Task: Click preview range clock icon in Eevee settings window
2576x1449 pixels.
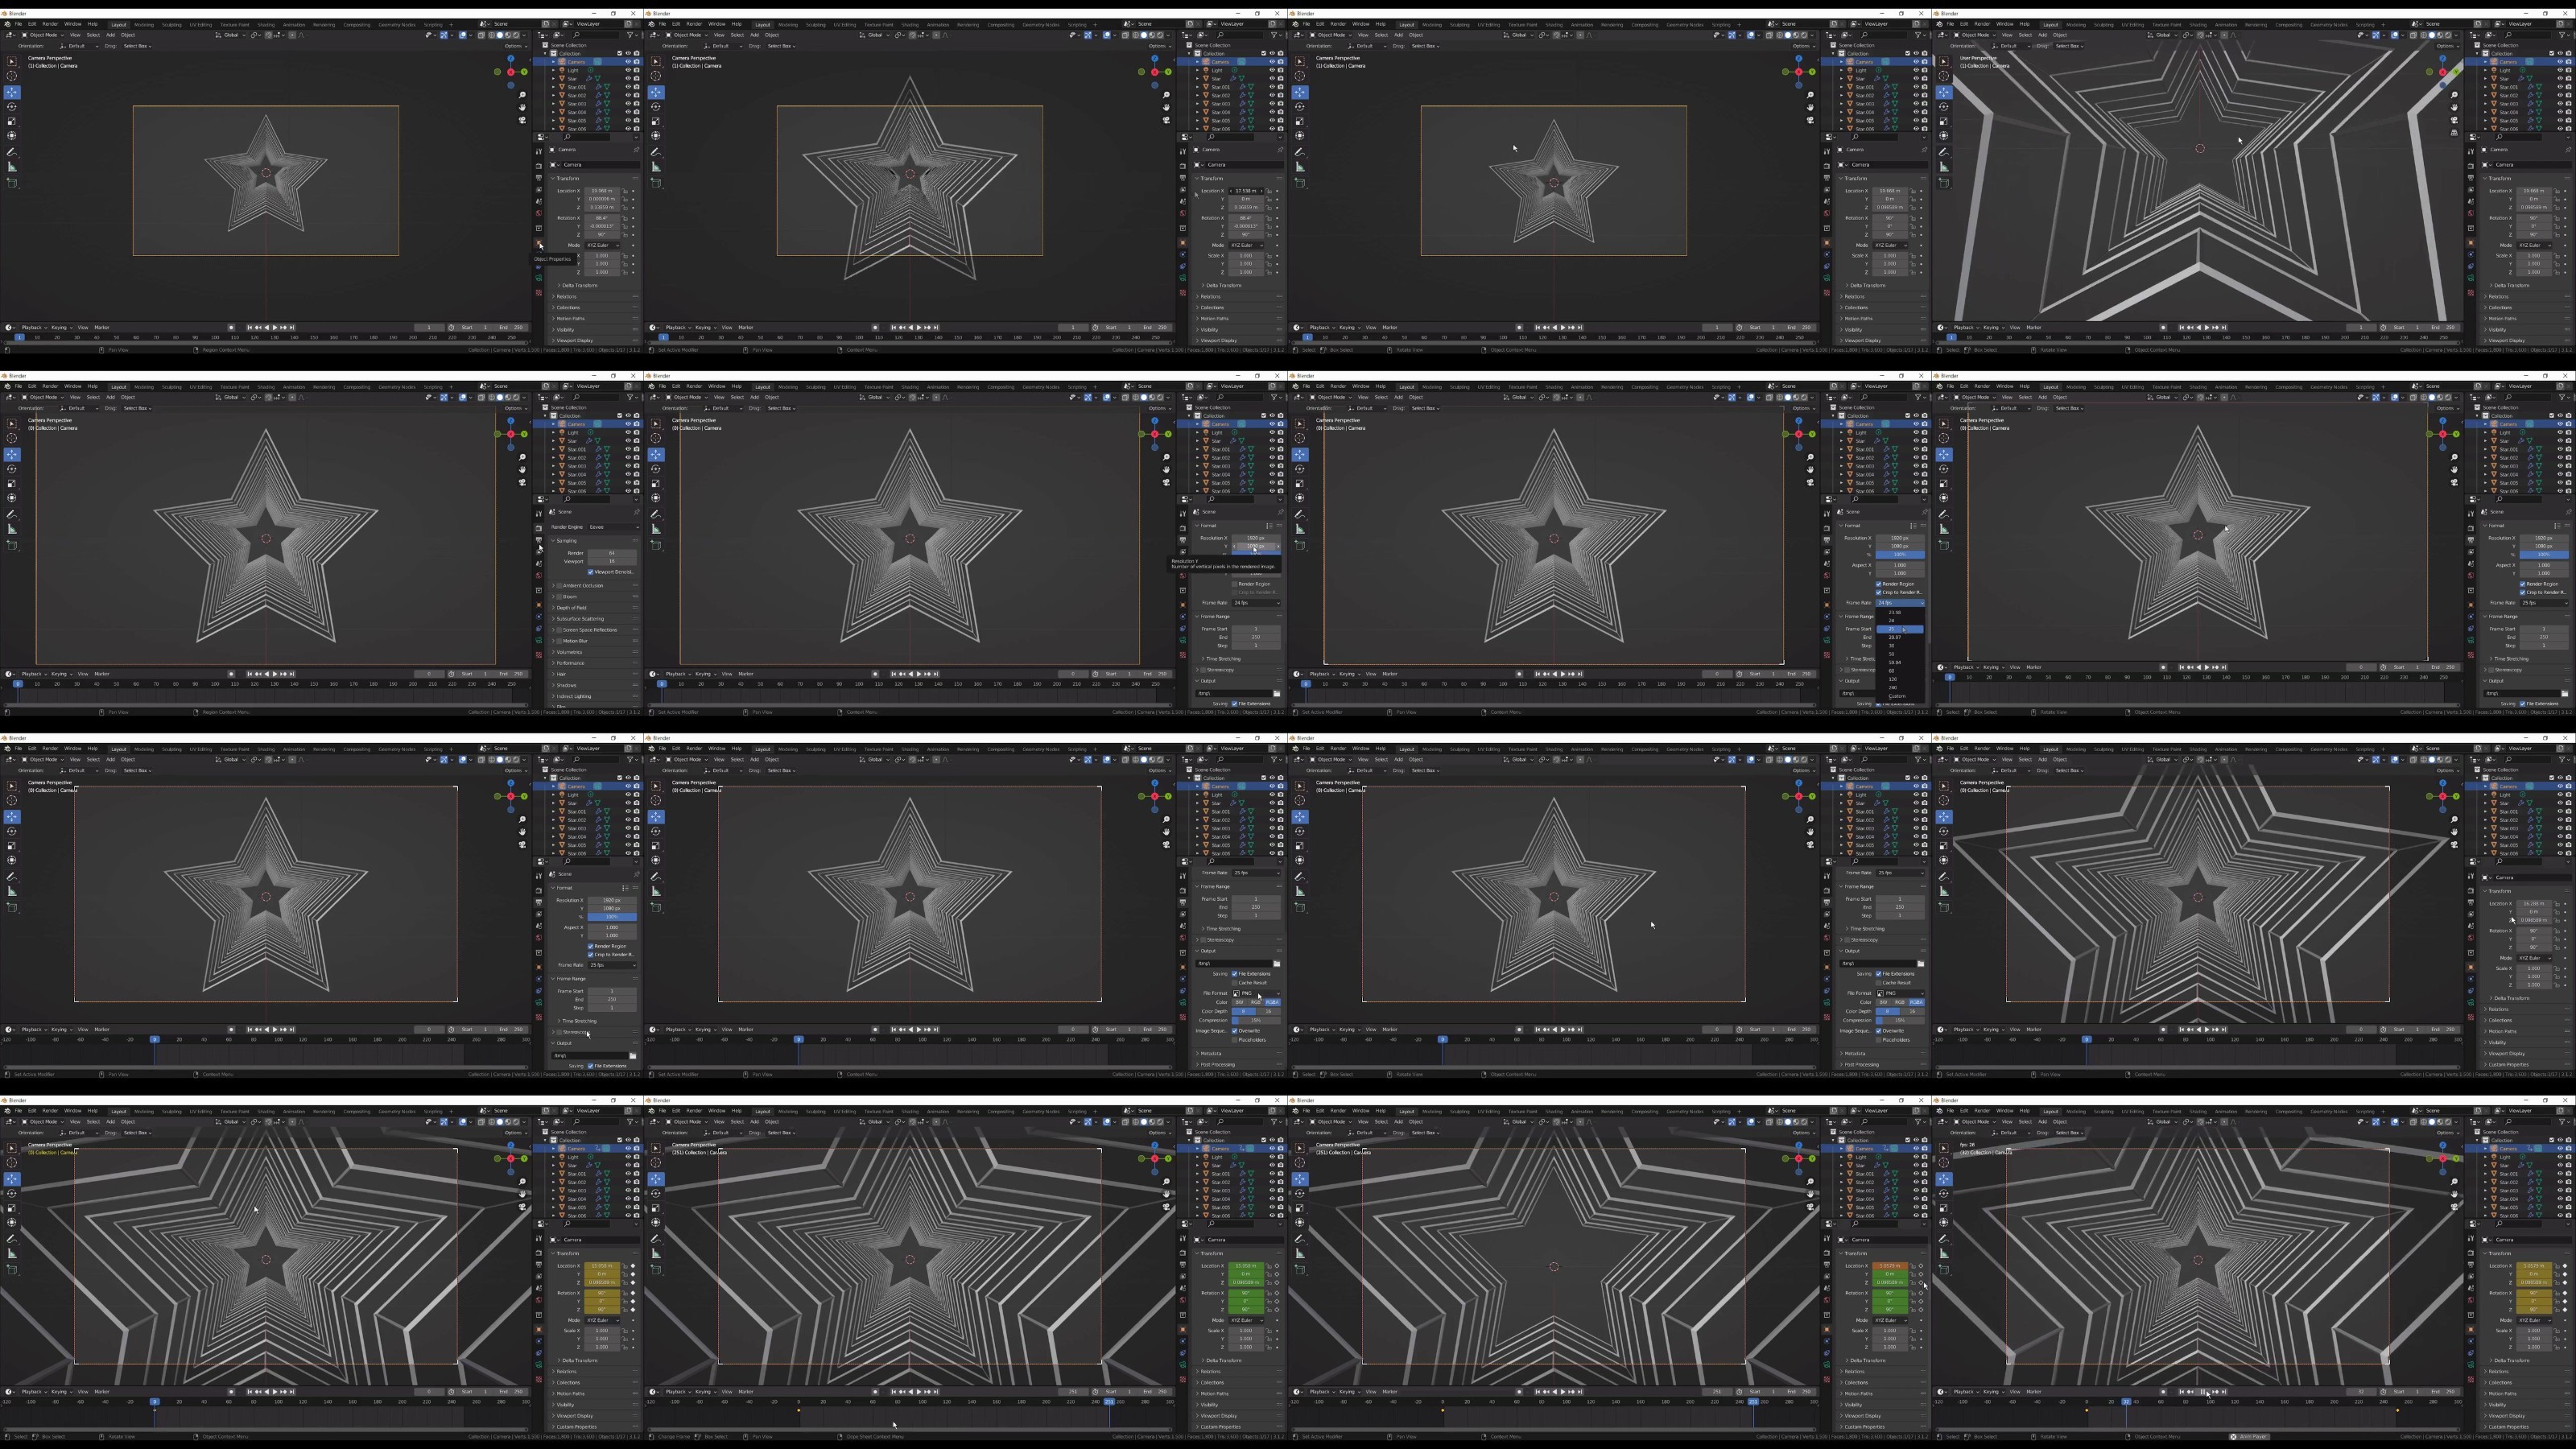Action: pyautogui.click(x=452, y=674)
